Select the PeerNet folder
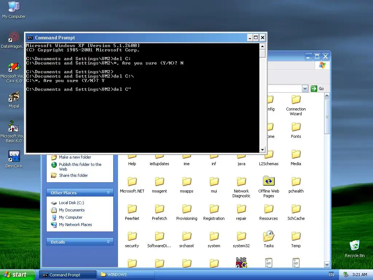The height and width of the screenshot is (280, 373). point(132,213)
